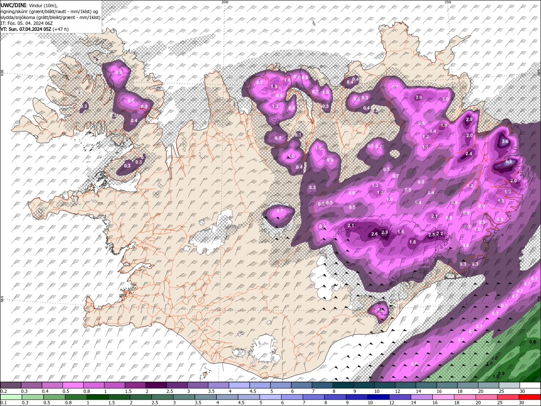Pick the 14 swatch in lower green legend
This screenshot has height=406, width=541.
[421, 397]
